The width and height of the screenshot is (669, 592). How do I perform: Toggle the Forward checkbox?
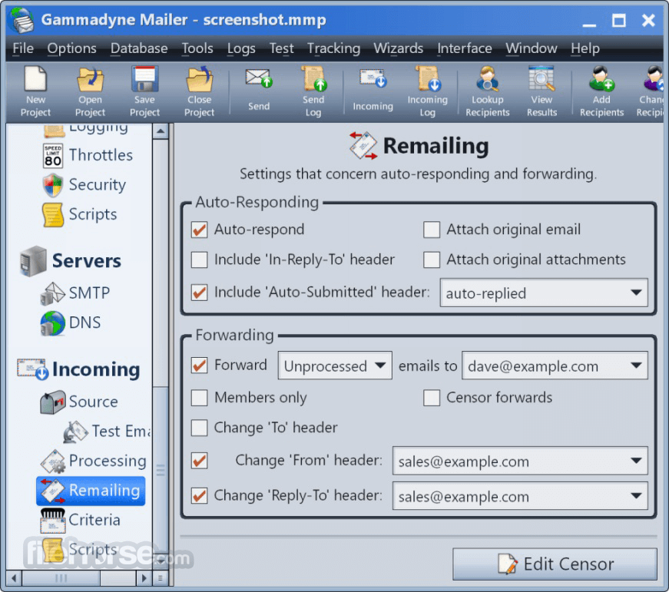pyautogui.click(x=199, y=365)
